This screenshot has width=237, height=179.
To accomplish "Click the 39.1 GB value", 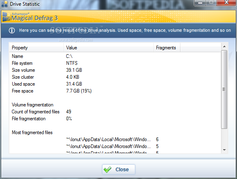I will [74, 70].
